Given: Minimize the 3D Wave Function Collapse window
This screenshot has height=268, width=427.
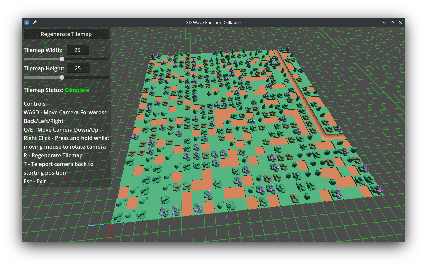Looking at the screenshot, I should pos(384,22).
